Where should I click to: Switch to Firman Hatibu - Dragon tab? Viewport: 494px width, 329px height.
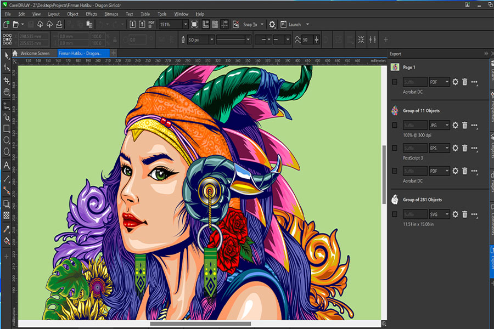[83, 53]
